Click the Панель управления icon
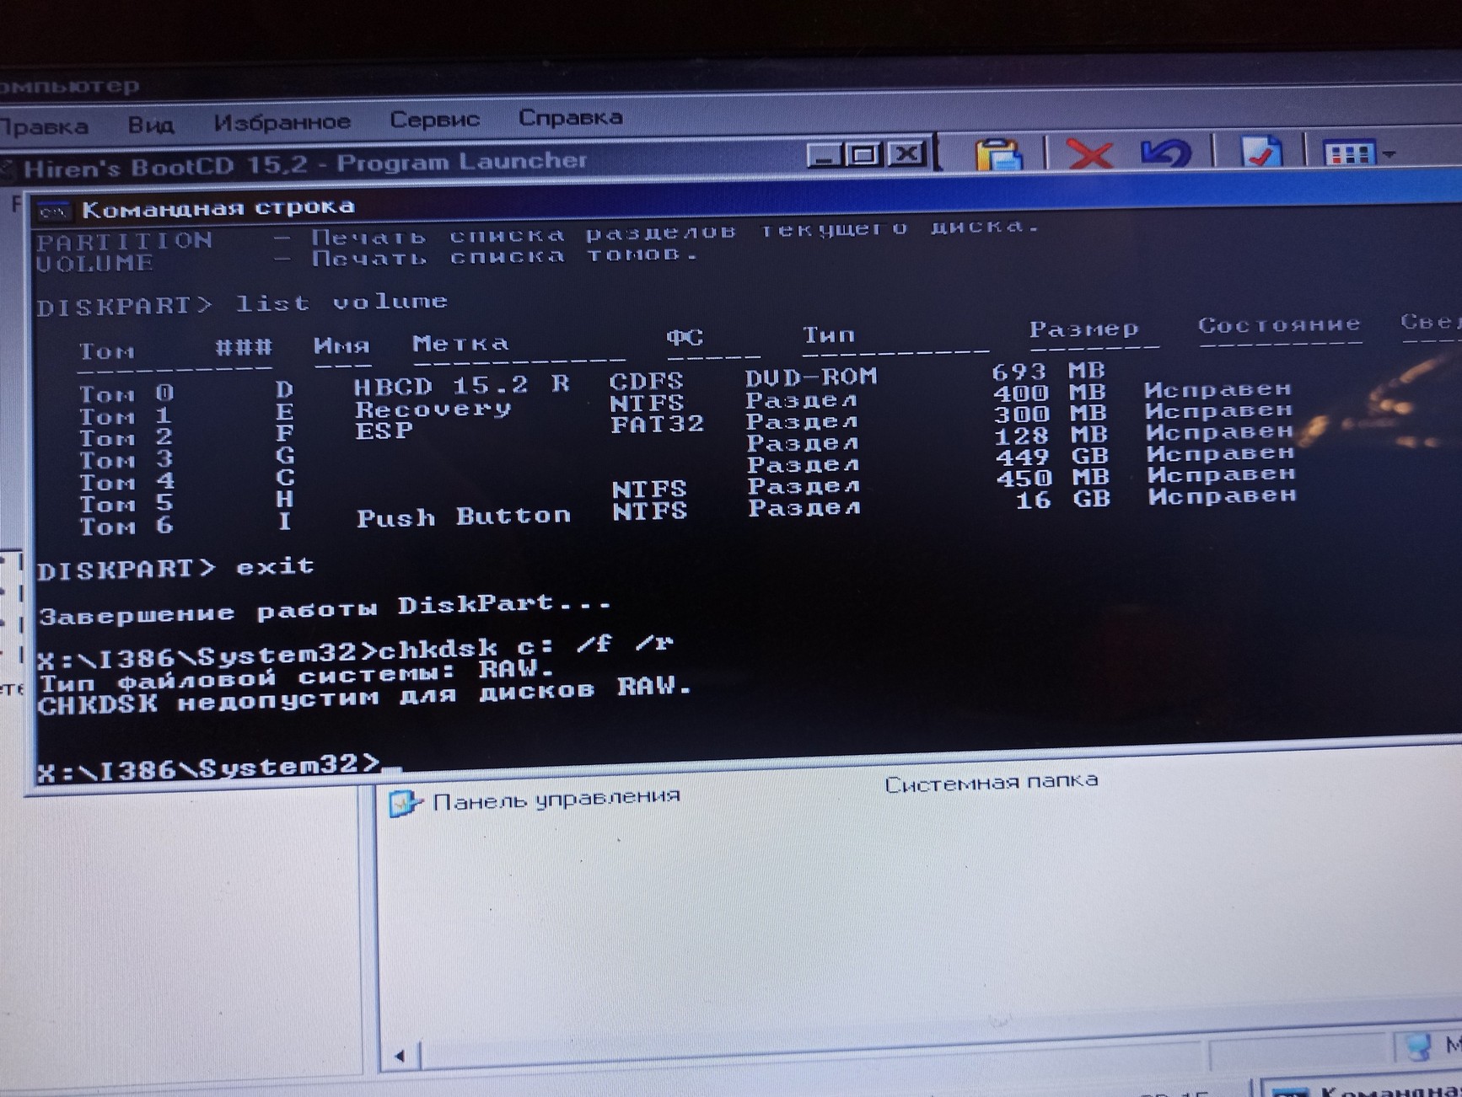The width and height of the screenshot is (1462, 1097). 404,803
